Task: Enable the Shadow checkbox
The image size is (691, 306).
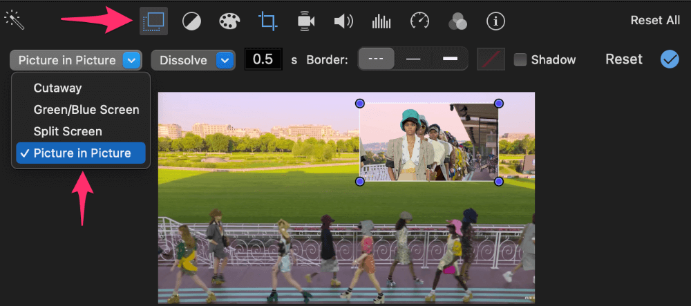Action: [x=520, y=60]
